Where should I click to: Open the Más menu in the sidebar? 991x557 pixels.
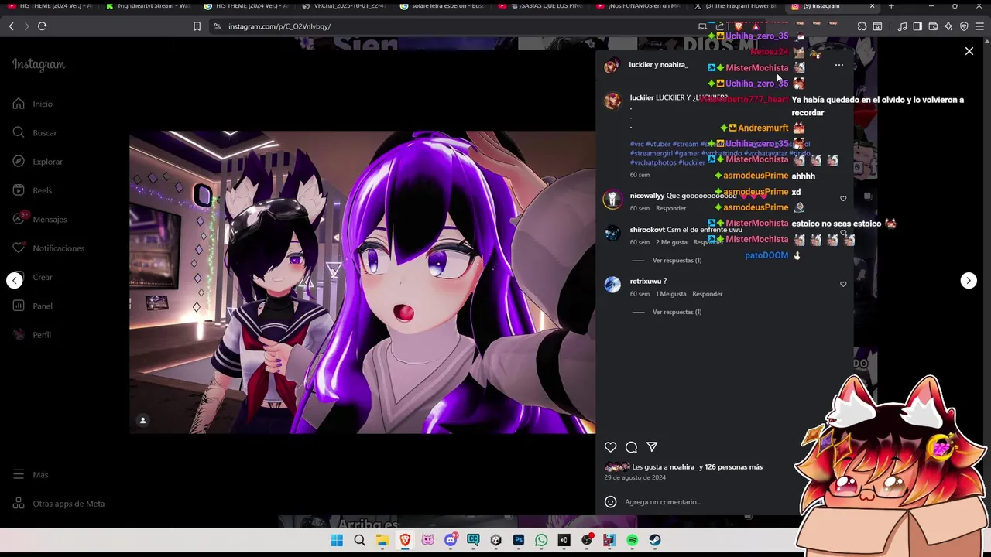[x=30, y=474]
